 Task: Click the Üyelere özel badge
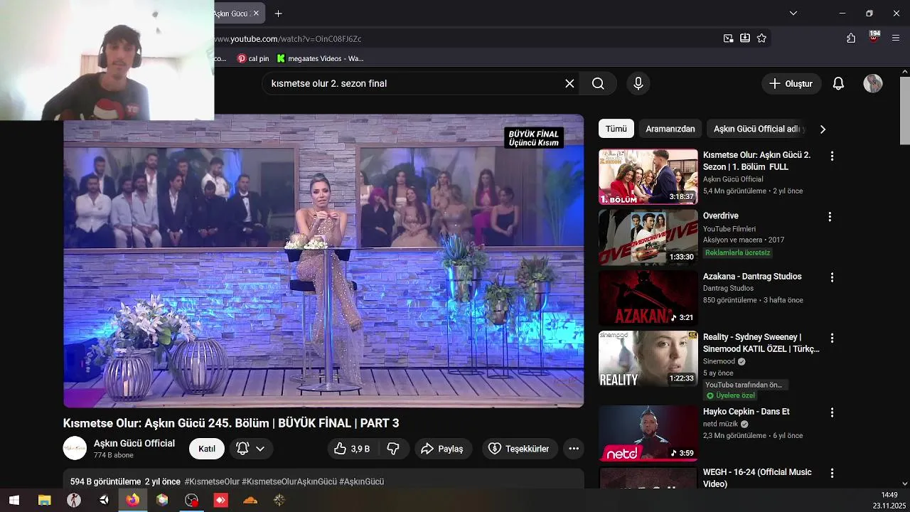(x=730, y=395)
